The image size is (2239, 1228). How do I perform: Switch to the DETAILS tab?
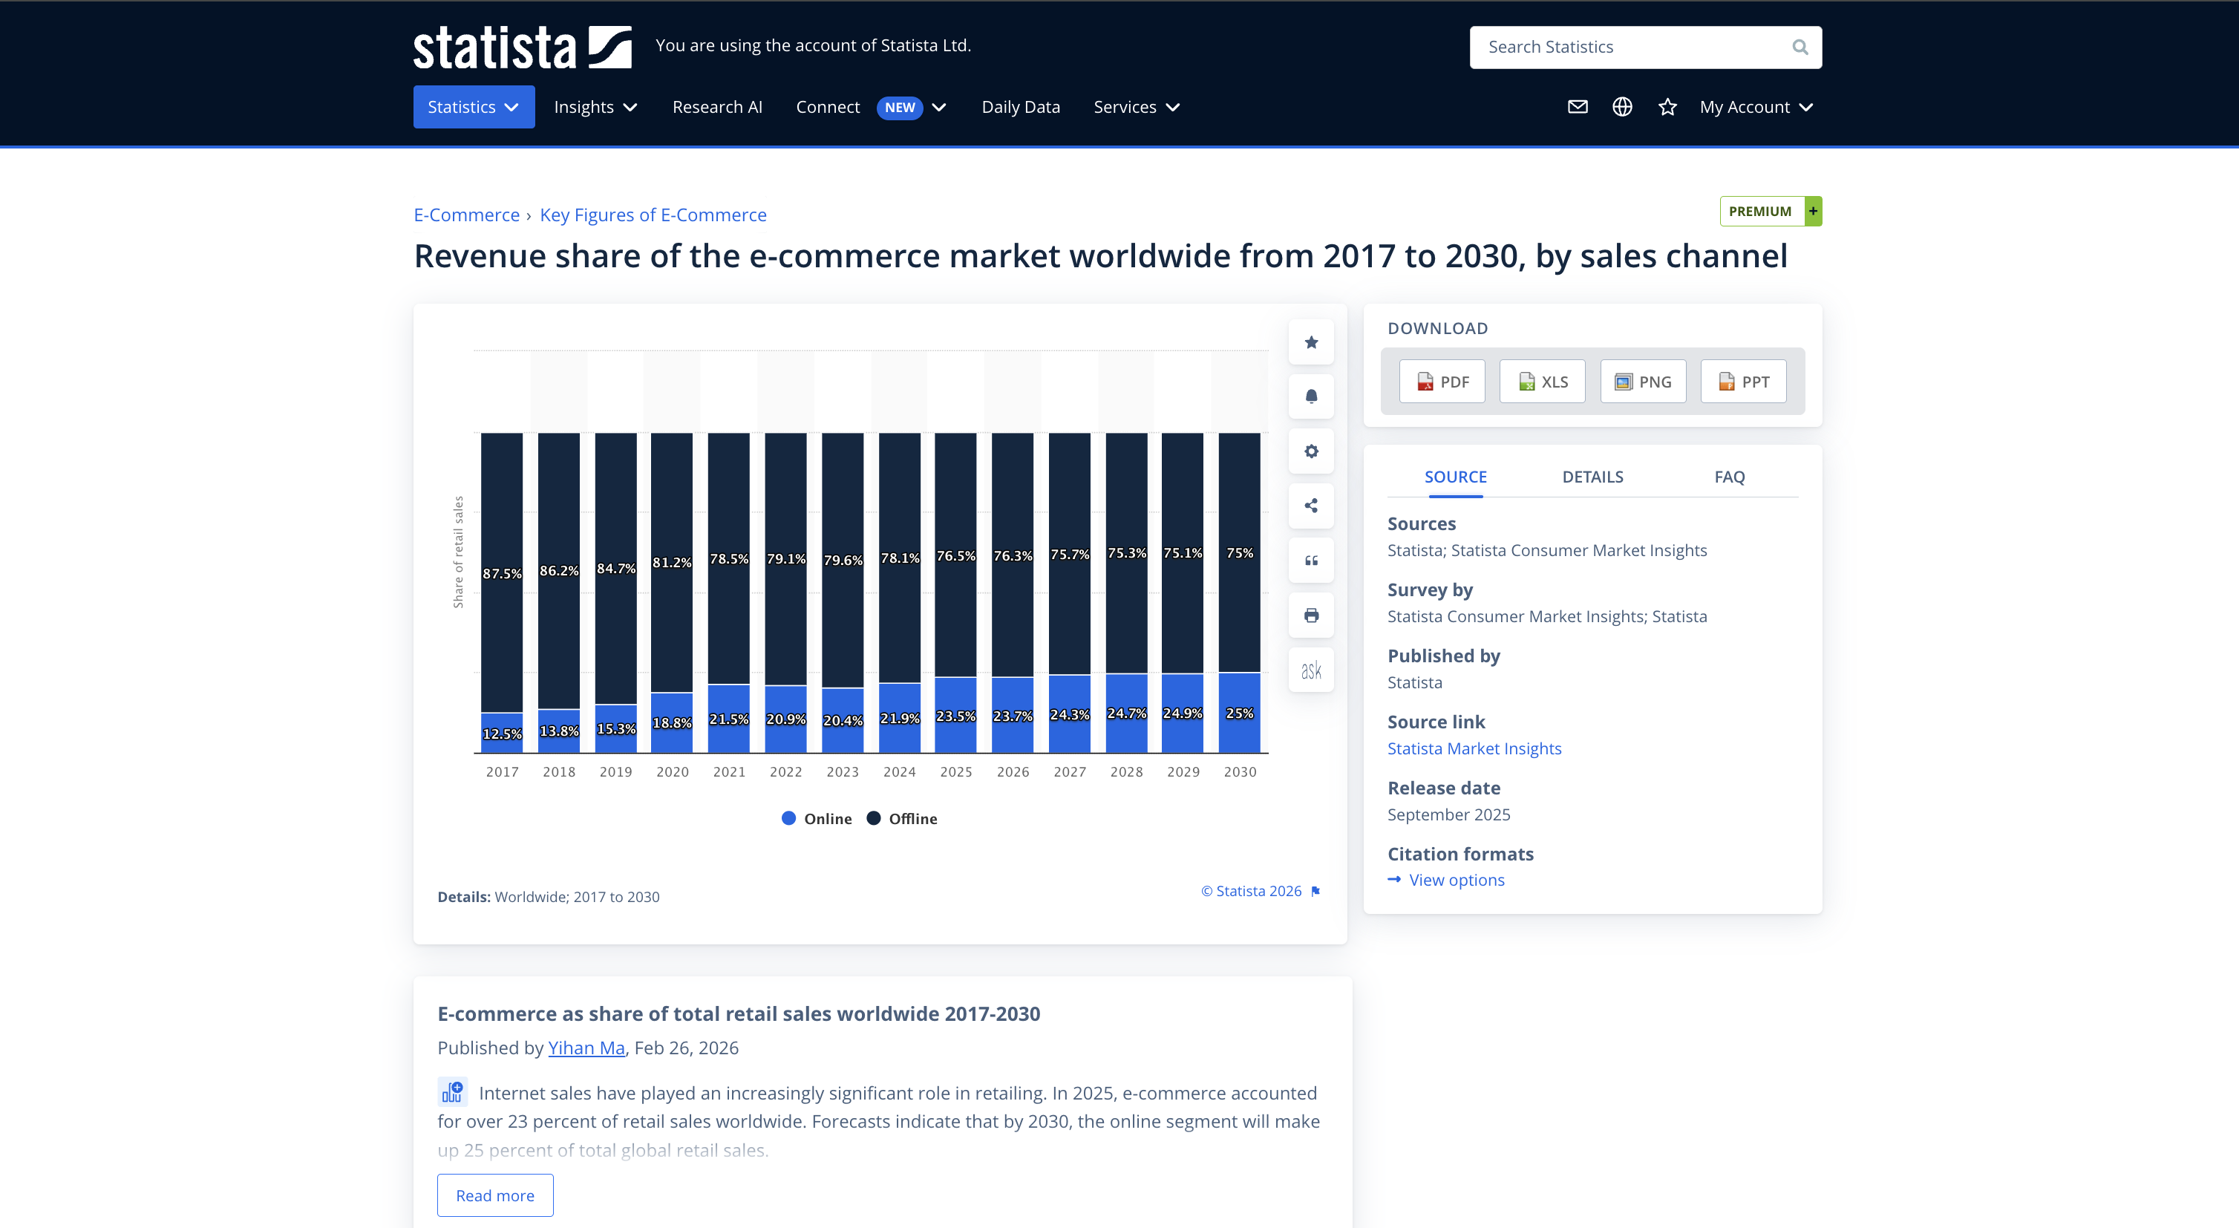tap(1592, 476)
